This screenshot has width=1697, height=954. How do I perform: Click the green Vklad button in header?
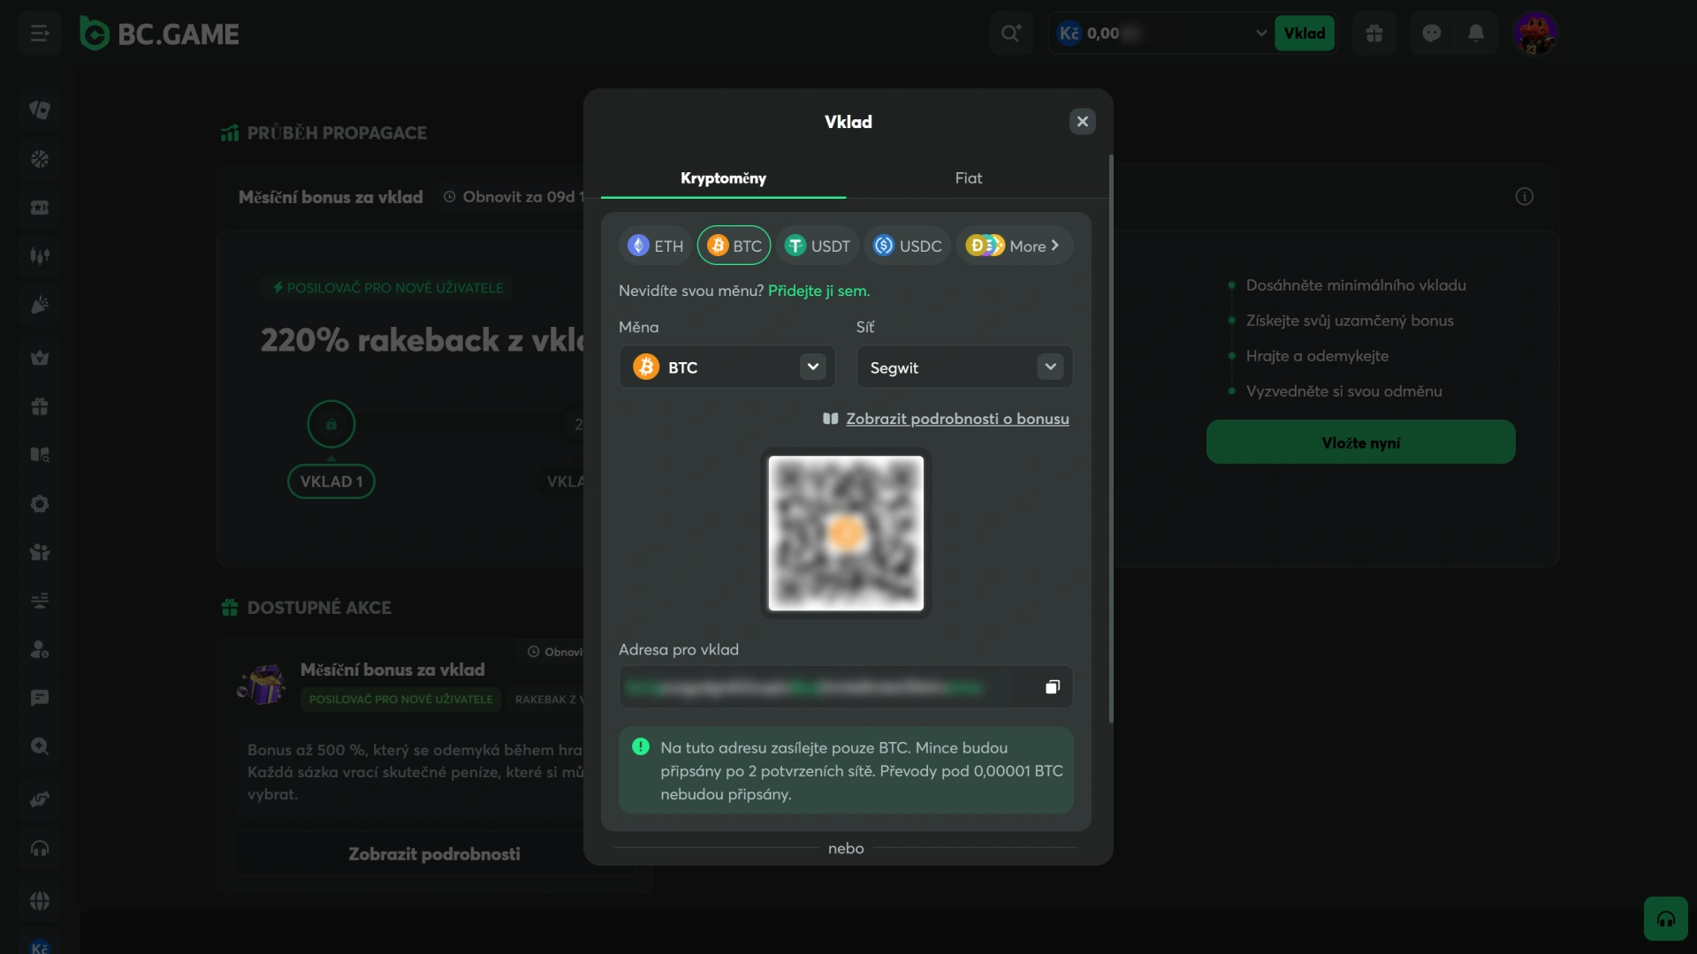tap(1305, 34)
